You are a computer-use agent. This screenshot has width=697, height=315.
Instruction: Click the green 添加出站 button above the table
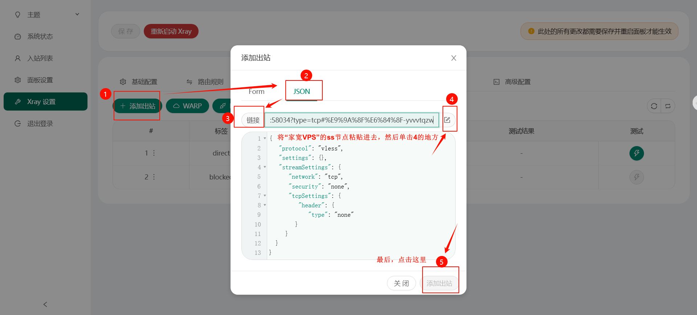137,106
